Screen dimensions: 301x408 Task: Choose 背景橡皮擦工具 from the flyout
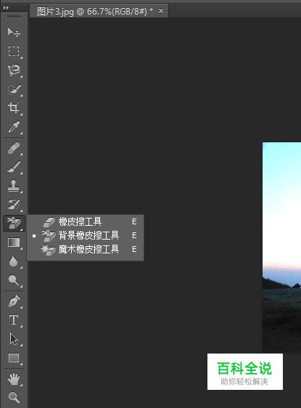coord(86,235)
